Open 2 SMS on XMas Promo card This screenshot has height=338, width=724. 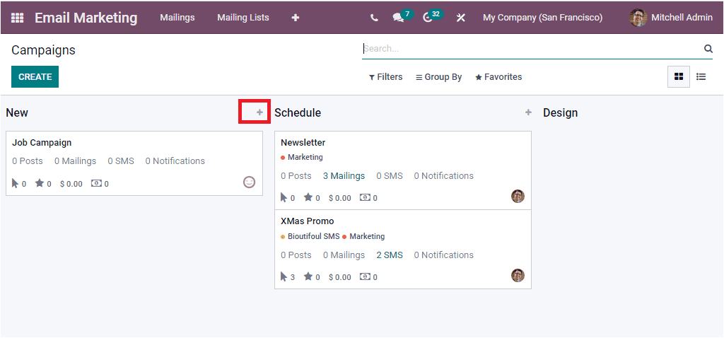coord(390,255)
